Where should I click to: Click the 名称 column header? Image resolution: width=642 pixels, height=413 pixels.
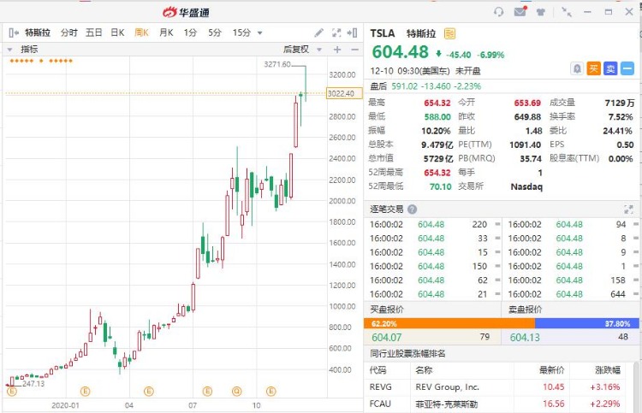click(424, 370)
